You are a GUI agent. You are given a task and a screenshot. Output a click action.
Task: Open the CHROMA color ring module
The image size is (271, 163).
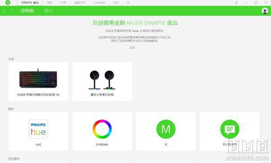(102, 132)
